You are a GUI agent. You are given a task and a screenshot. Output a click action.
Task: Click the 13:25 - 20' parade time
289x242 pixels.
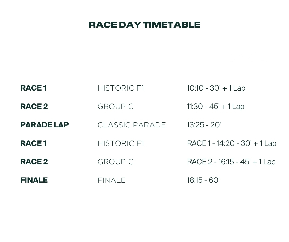204,125
